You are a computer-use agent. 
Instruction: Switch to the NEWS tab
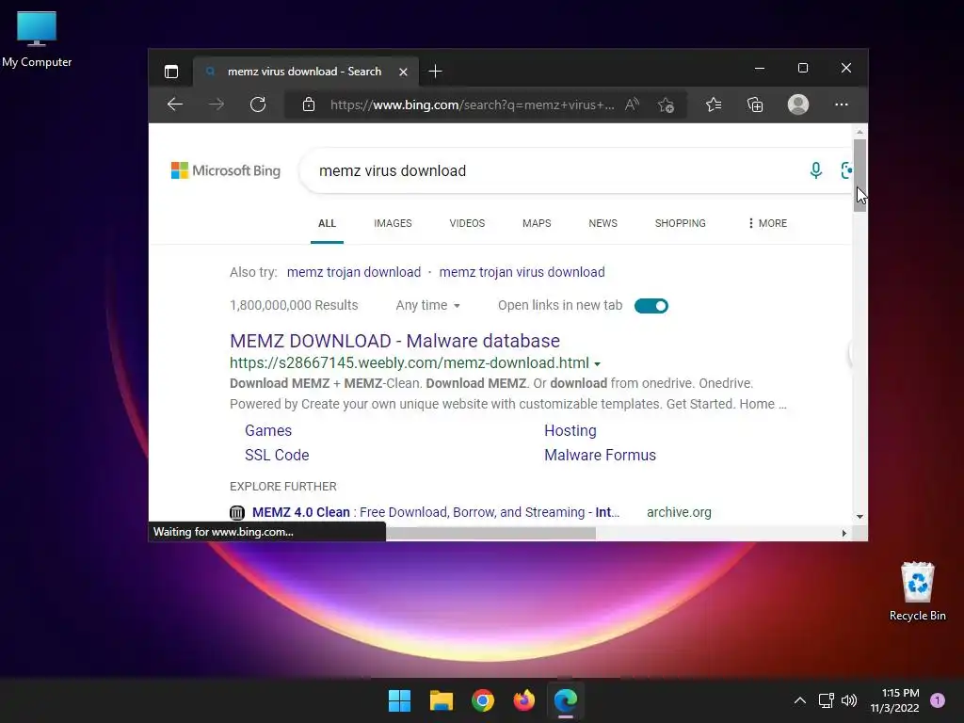click(x=603, y=223)
